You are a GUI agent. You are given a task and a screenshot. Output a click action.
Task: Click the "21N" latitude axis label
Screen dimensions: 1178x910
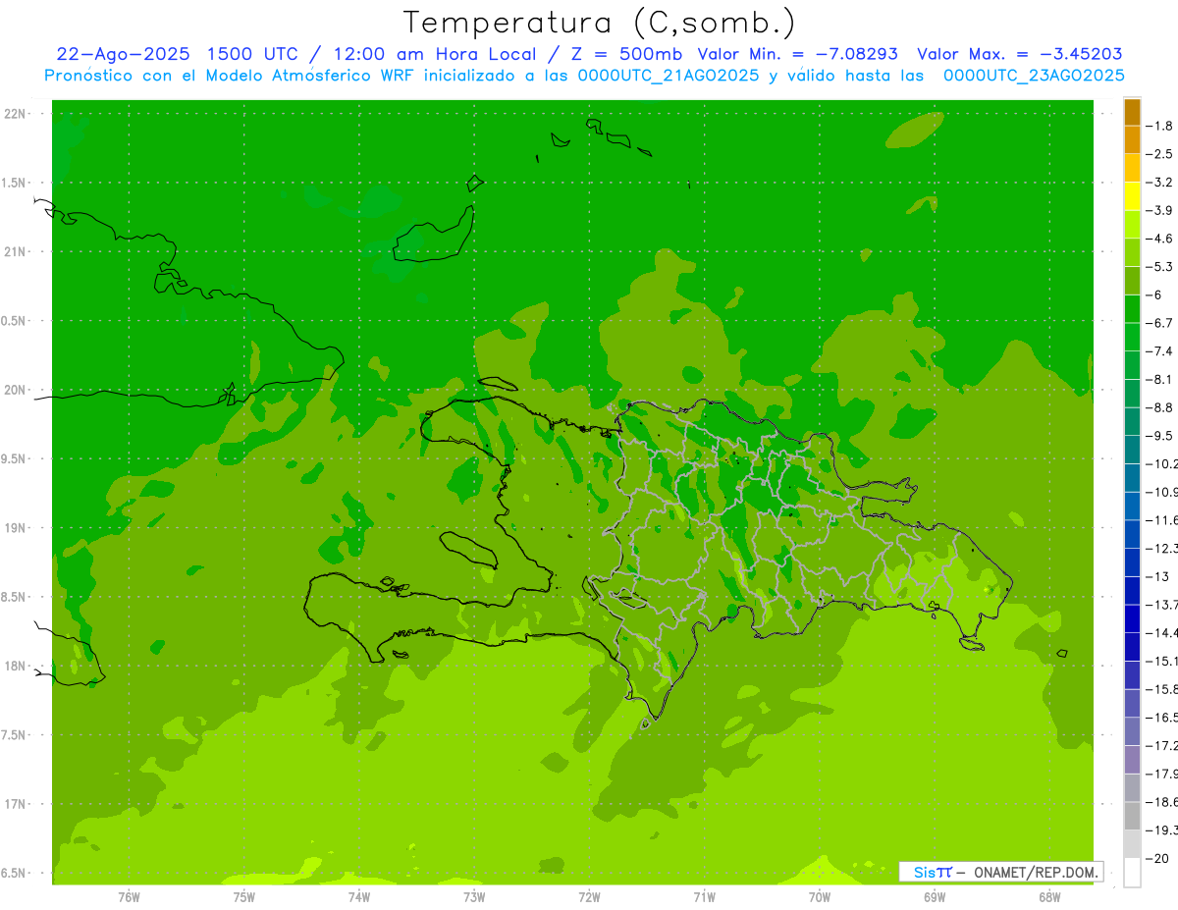15,252
